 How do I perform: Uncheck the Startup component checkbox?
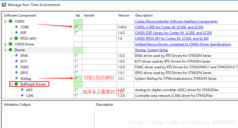pyautogui.click(x=77, y=79)
